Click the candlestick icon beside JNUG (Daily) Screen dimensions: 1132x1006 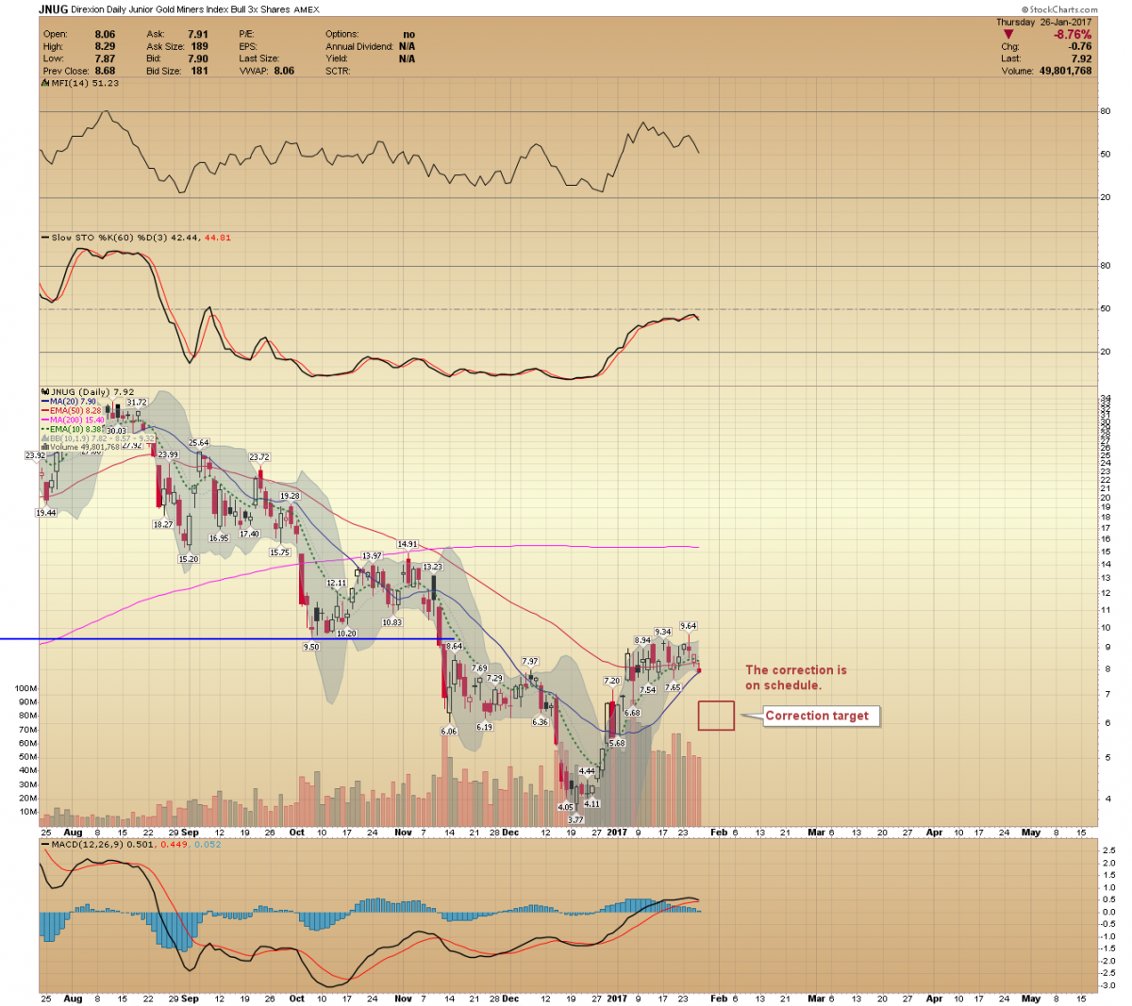click(x=43, y=392)
